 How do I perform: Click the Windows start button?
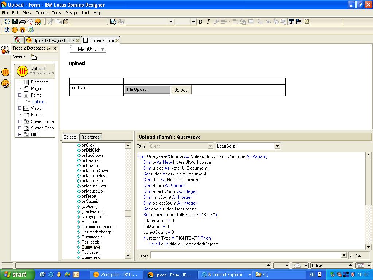pyautogui.click(x=17, y=275)
